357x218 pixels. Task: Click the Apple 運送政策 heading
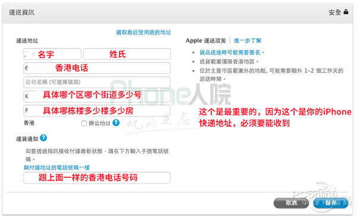click(206, 40)
